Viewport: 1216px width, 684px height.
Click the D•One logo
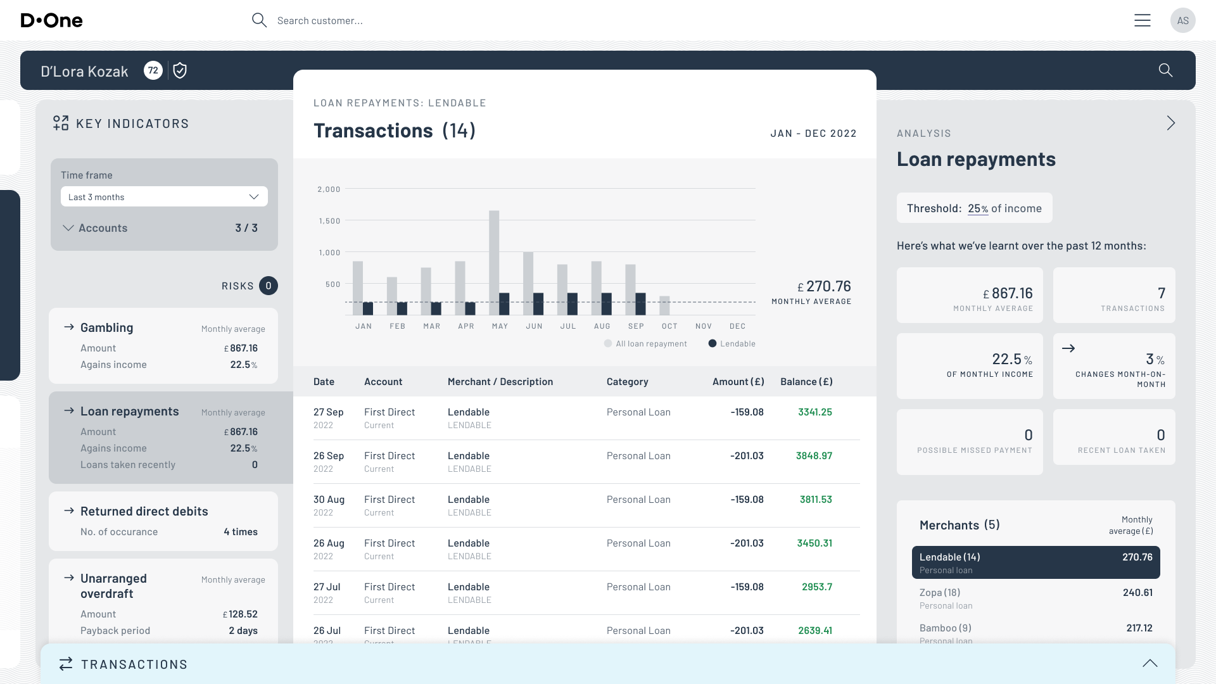(x=51, y=20)
